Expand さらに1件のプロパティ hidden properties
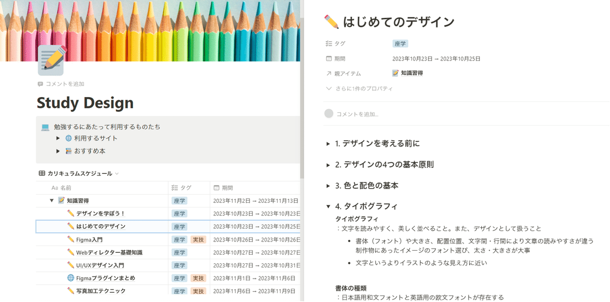The image size is (610, 302). tap(360, 88)
